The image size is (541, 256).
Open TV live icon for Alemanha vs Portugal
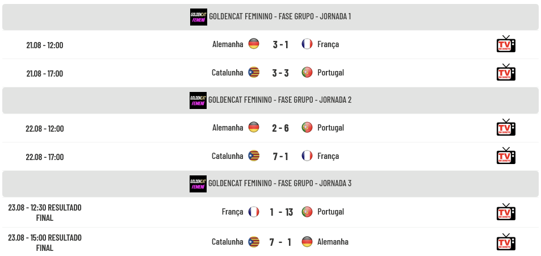(506, 127)
